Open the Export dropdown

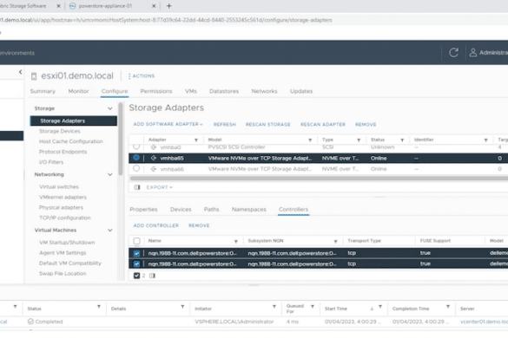click(x=160, y=187)
